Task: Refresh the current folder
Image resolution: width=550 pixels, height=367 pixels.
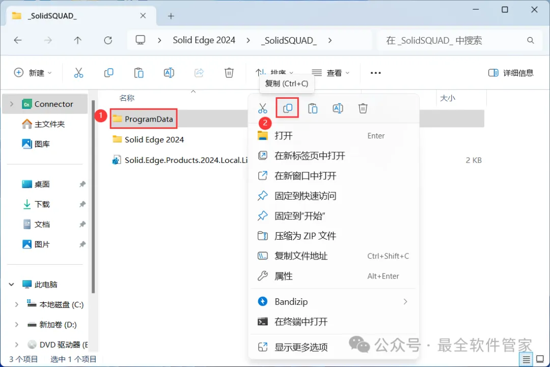Action: click(108, 40)
